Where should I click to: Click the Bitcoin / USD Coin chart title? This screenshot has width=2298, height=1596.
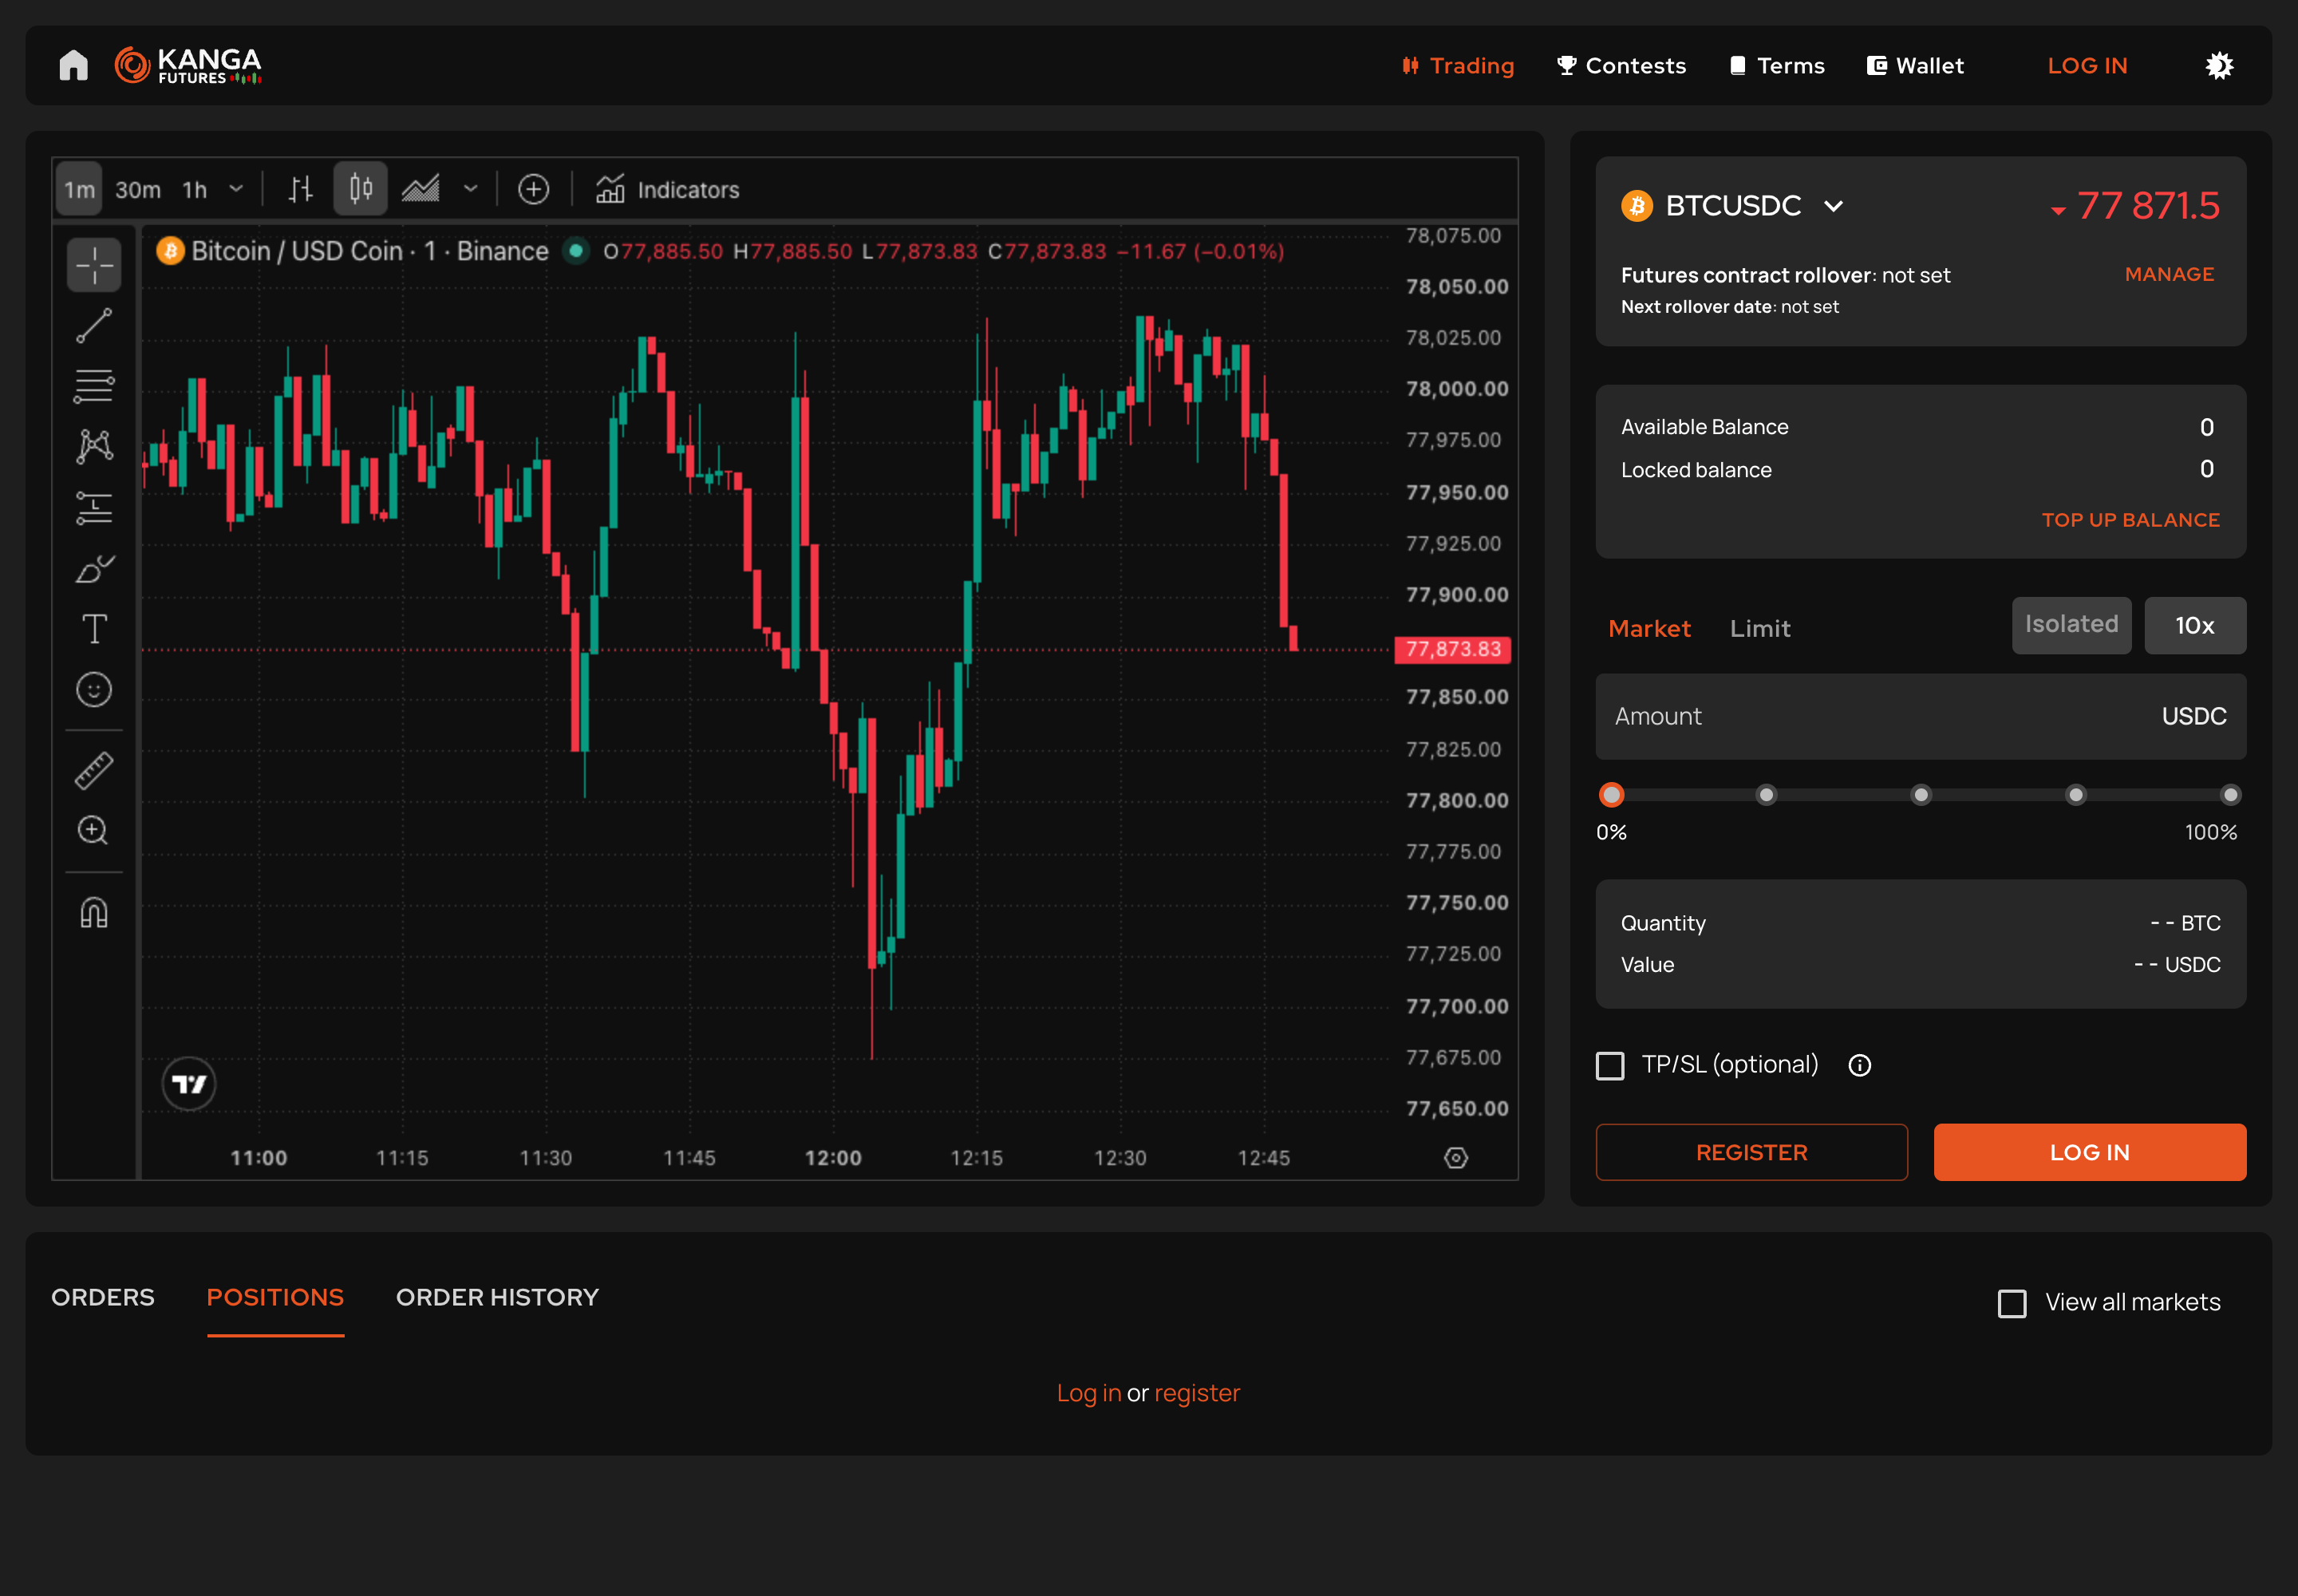(x=369, y=251)
